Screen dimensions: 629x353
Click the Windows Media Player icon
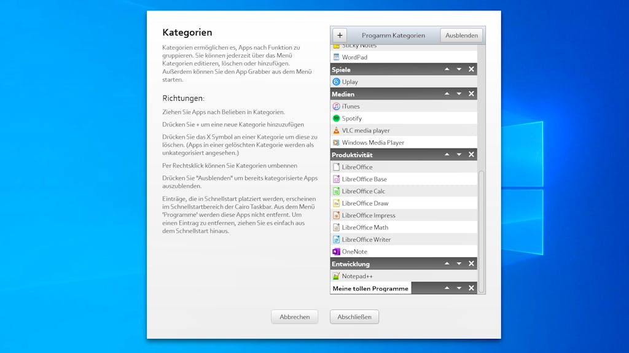336,142
